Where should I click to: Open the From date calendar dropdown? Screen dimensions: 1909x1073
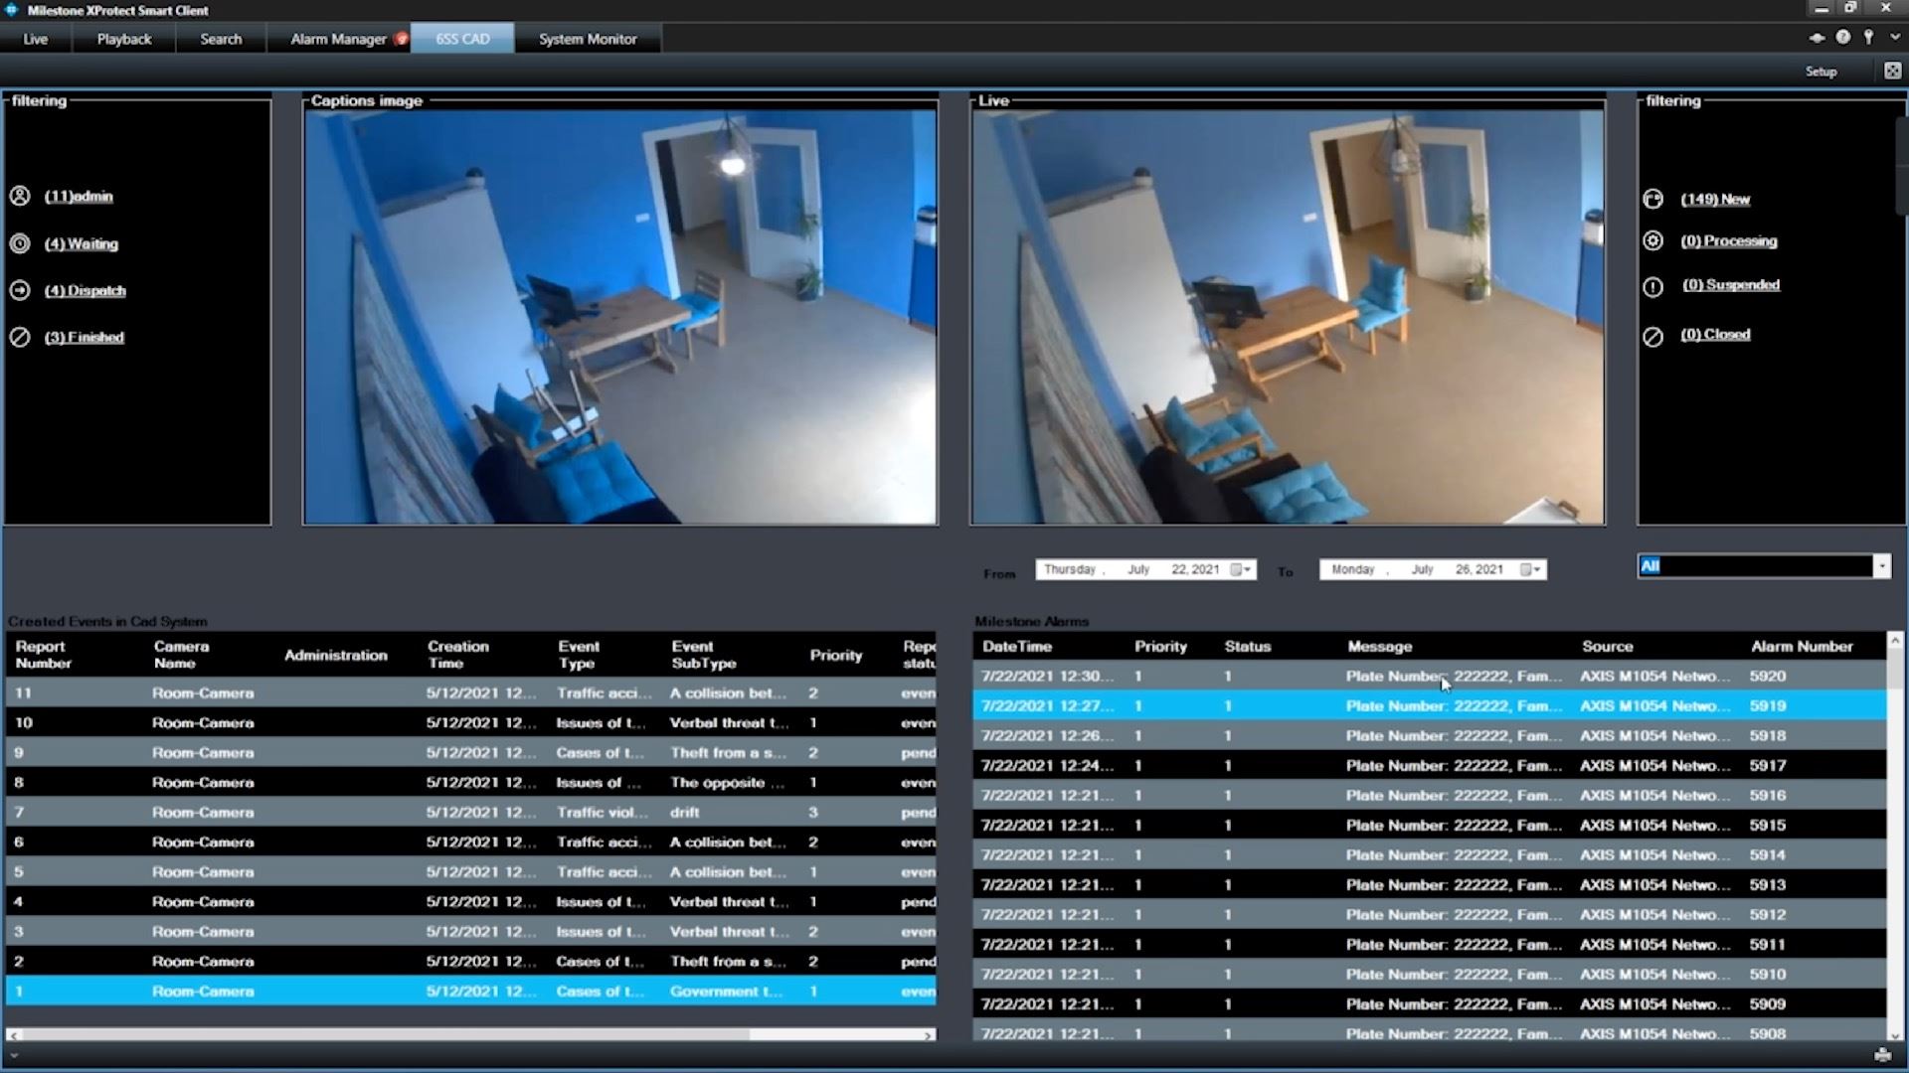pos(1240,569)
